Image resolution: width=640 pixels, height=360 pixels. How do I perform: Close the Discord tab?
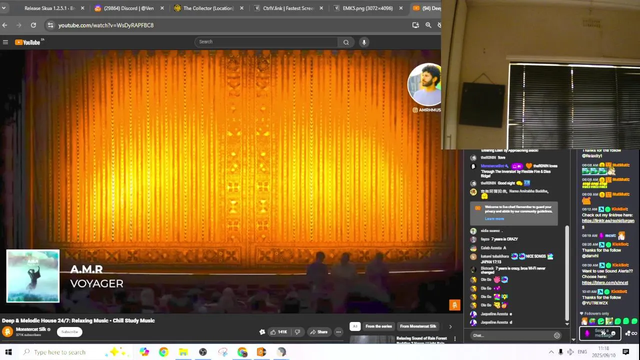click(x=162, y=8)
